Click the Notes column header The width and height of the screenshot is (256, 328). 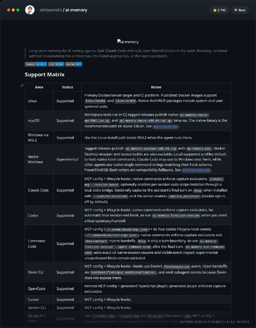(x=156, y=87)
